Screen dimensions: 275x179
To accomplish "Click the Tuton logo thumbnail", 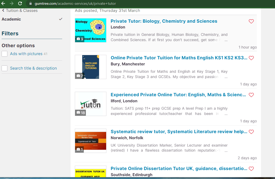I will (x=91, y=104).
